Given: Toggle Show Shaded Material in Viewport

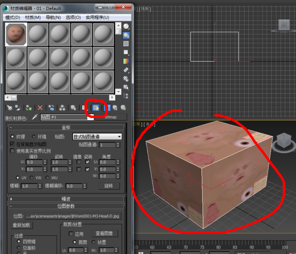Looking at the screenshot, I should (x=96, y=108).
